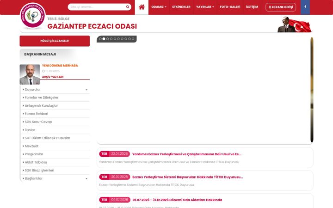Open SGK Soru-Cevap in the sidebar
This screenshot has width=333, height=208.
point(38,122)
